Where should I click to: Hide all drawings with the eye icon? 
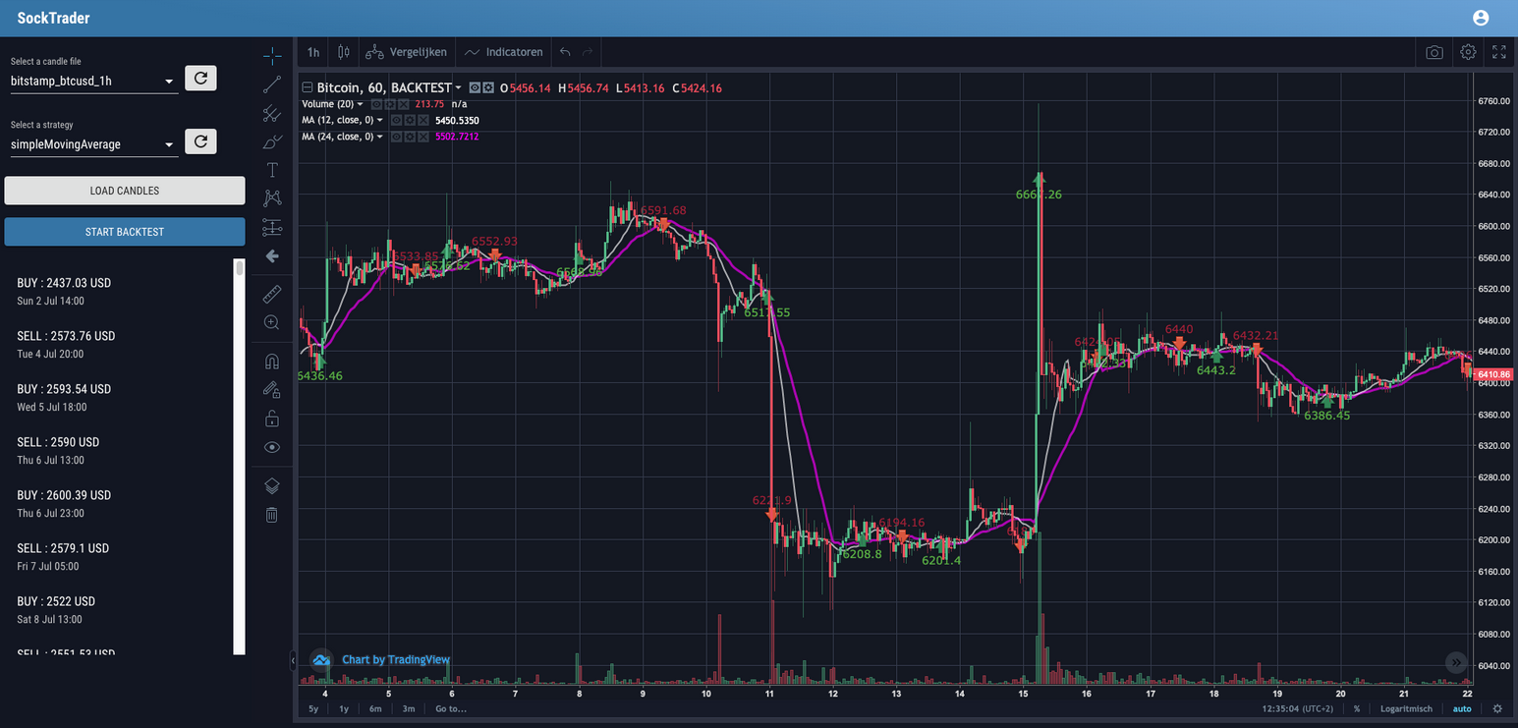pos(272,447)
